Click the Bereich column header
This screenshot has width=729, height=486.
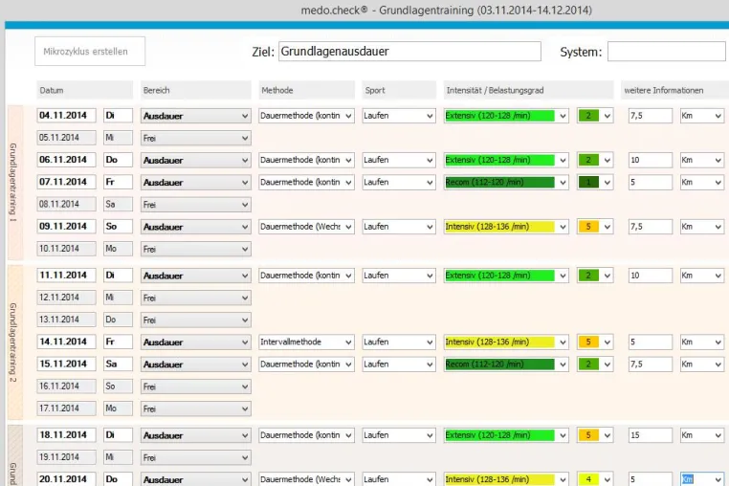(x=196, y=90)
